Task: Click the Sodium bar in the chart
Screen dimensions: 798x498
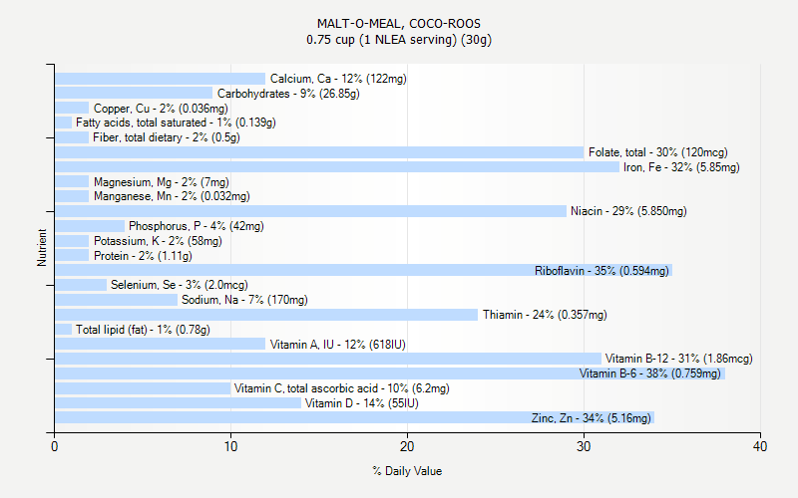Action: 116,300
